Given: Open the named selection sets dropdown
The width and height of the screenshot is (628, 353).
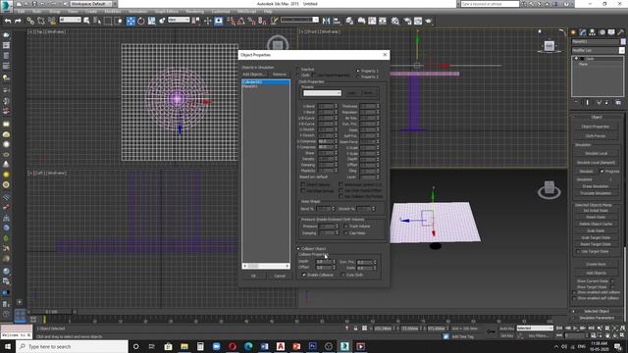Looking at the screenshot, I should click(299, 20).
